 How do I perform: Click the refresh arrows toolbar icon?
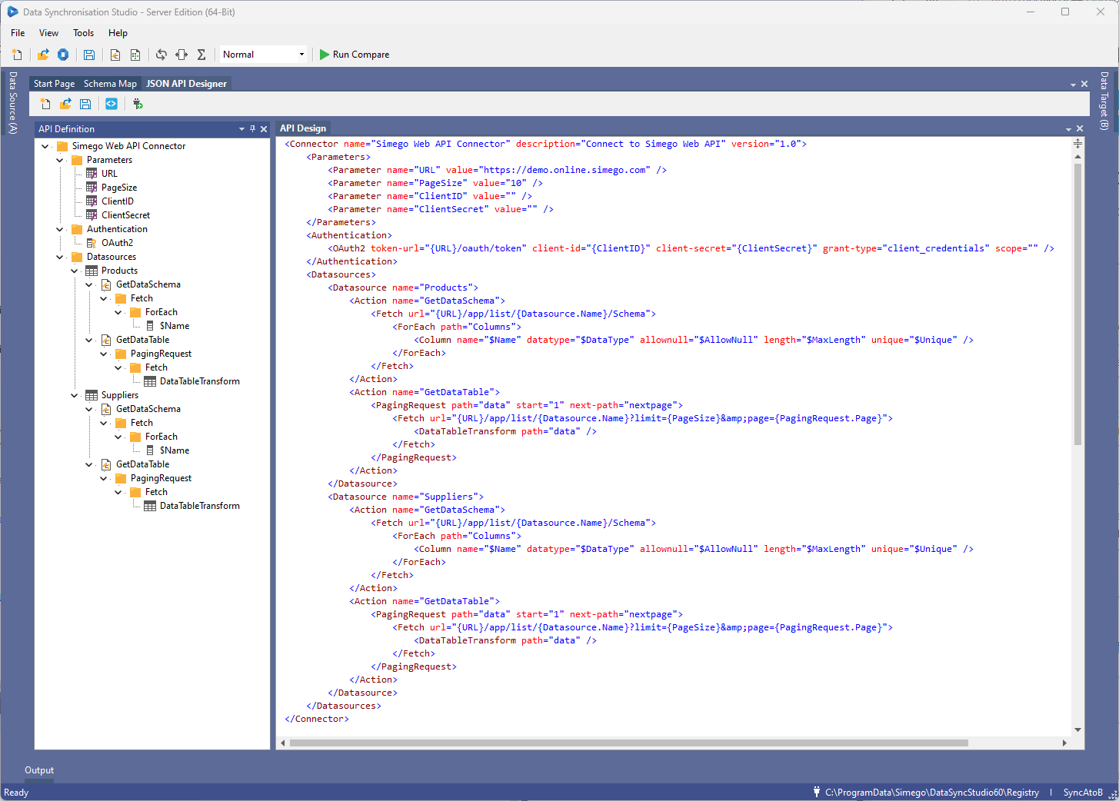tap(162, 55)
